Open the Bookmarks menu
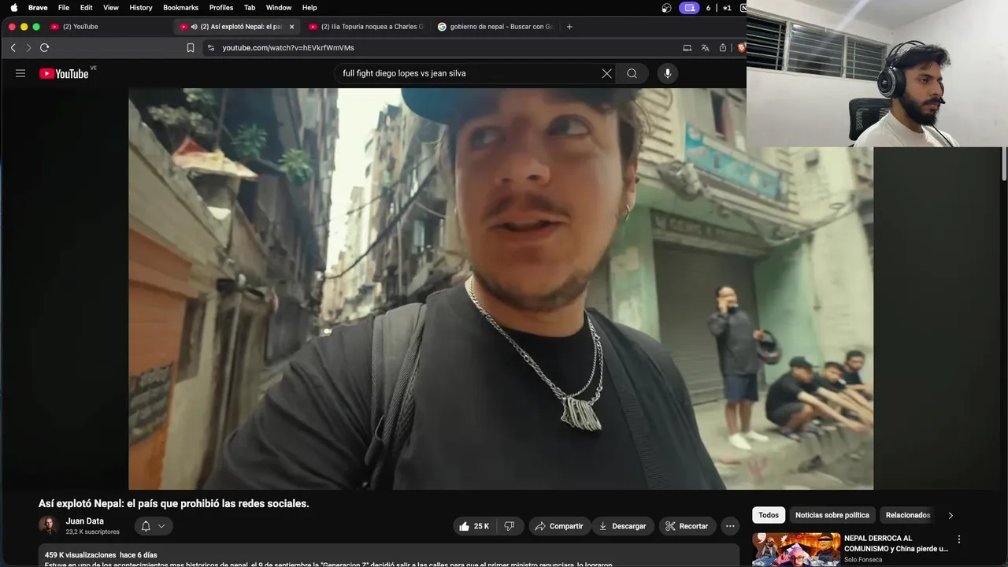This screenshot has height=567, width=1008. [x=180, y=8]
